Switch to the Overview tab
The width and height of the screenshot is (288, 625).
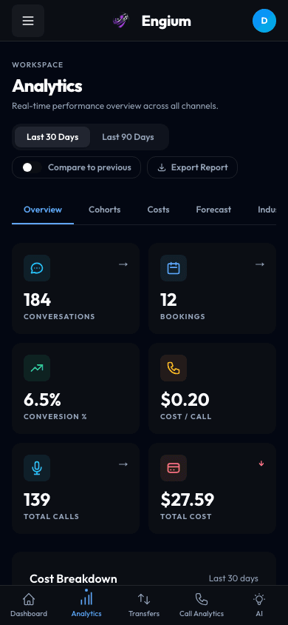(x=43, y=210)
